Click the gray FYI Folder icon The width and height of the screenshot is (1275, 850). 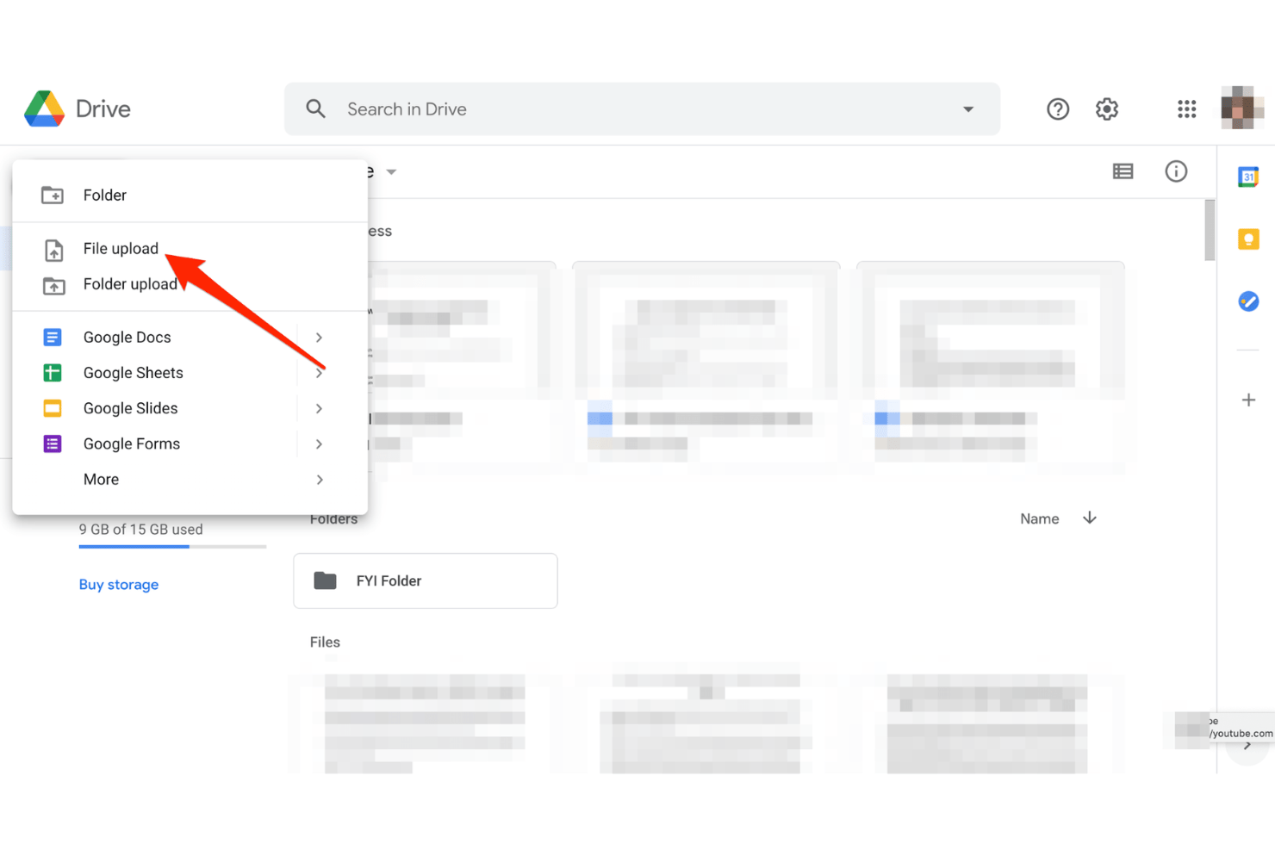(x=325, y=580)
